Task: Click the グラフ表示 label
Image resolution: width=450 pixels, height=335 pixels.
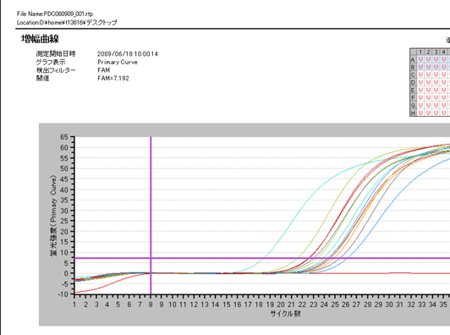Action: click(x=51, y=62)
